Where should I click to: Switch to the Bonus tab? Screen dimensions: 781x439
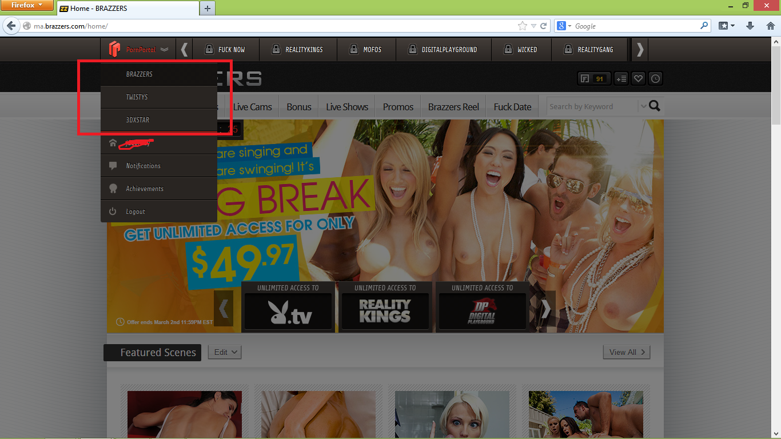tap(299, 107)
